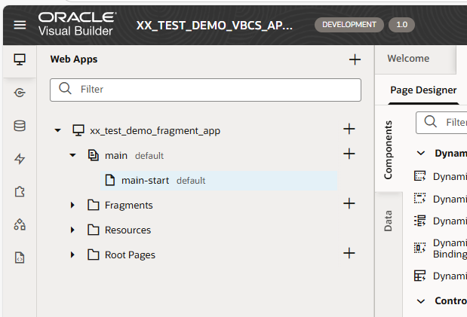Add item to xx_test_demo_fragment_app with plus
This screenshot has height=317, width=467.
[x=349, y=130]
